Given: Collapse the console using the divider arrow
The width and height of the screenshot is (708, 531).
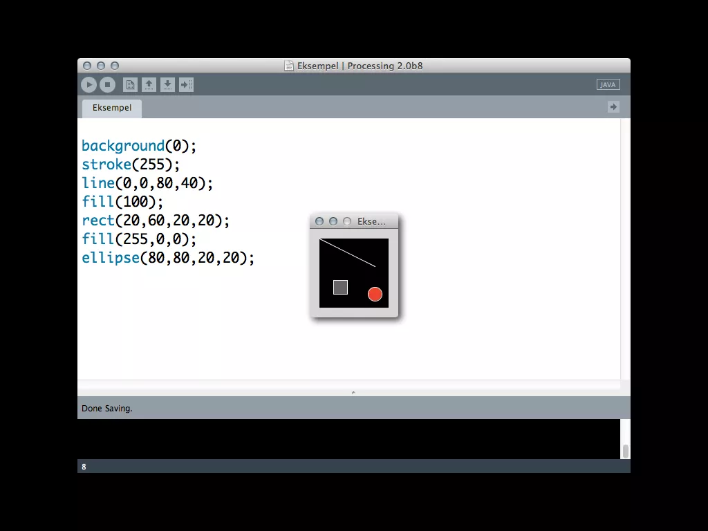Looking at the screenshot, I should click(353, 392).
